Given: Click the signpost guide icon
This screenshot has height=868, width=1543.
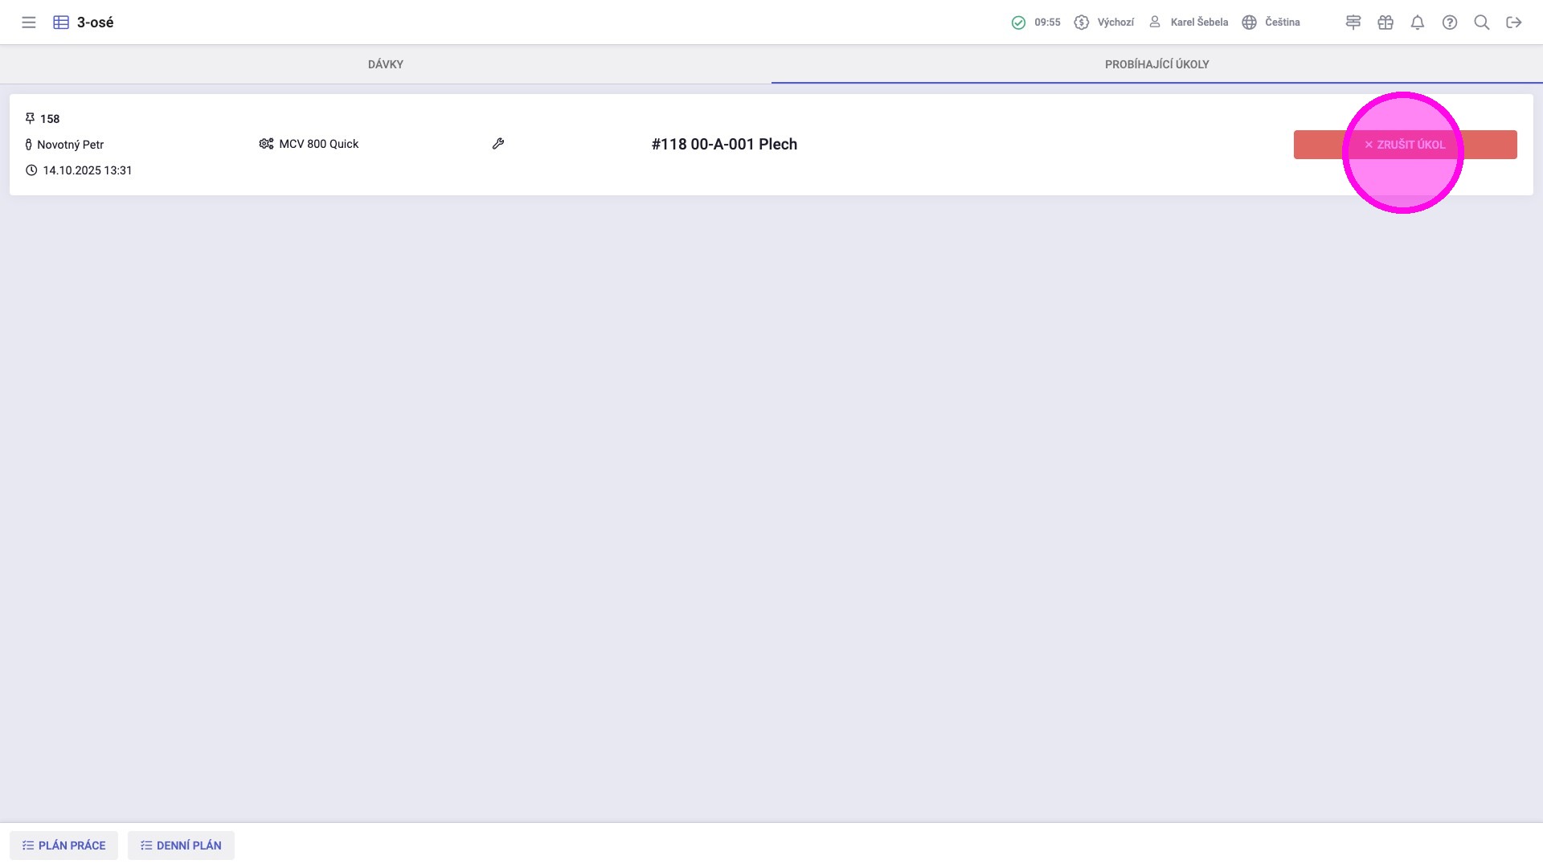Looking at the screenshot, I should coord(1353,23).
